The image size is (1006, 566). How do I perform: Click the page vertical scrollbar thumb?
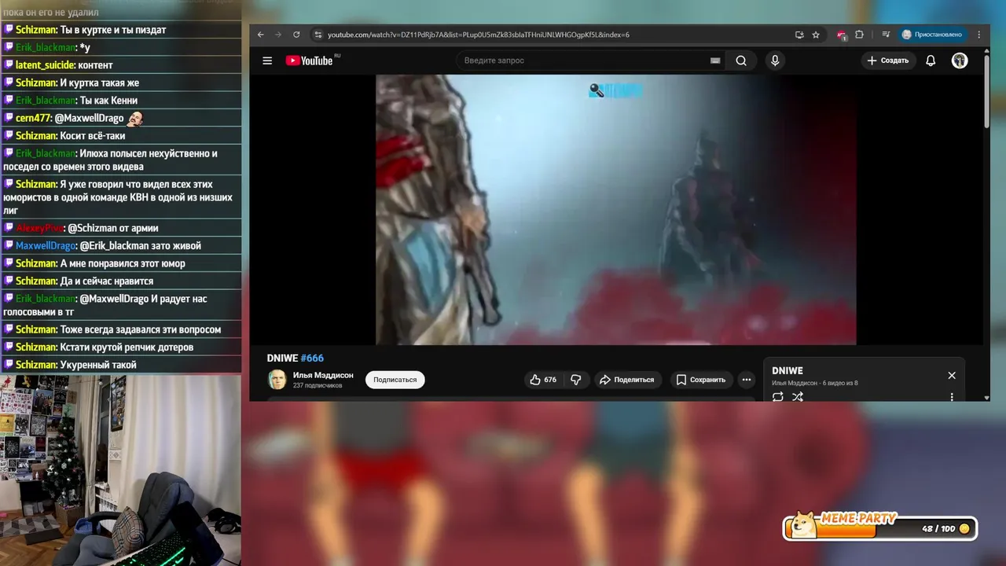click(x=986, y=90)
